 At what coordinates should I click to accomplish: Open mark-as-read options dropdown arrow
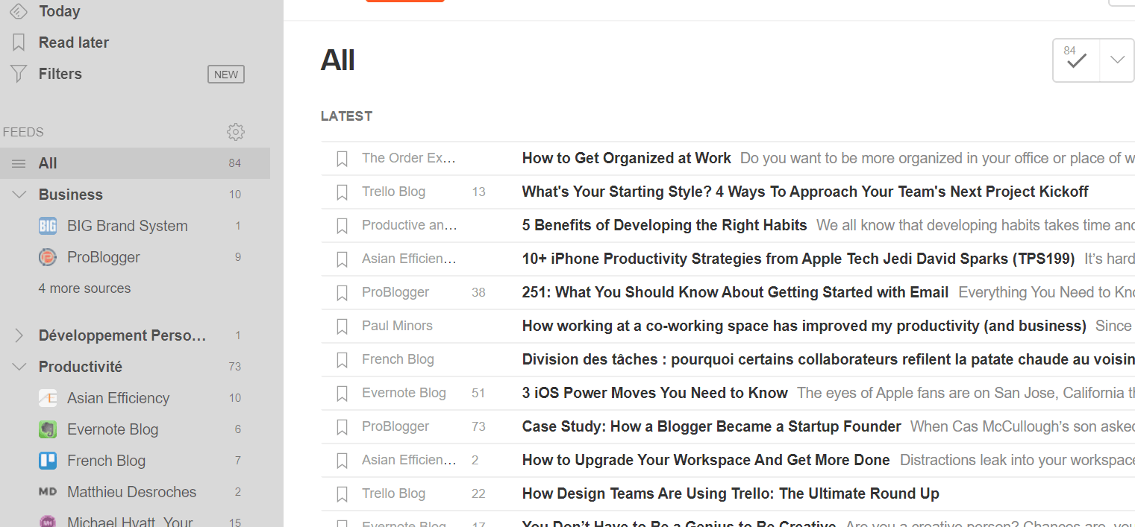(x=1117, y=60)
